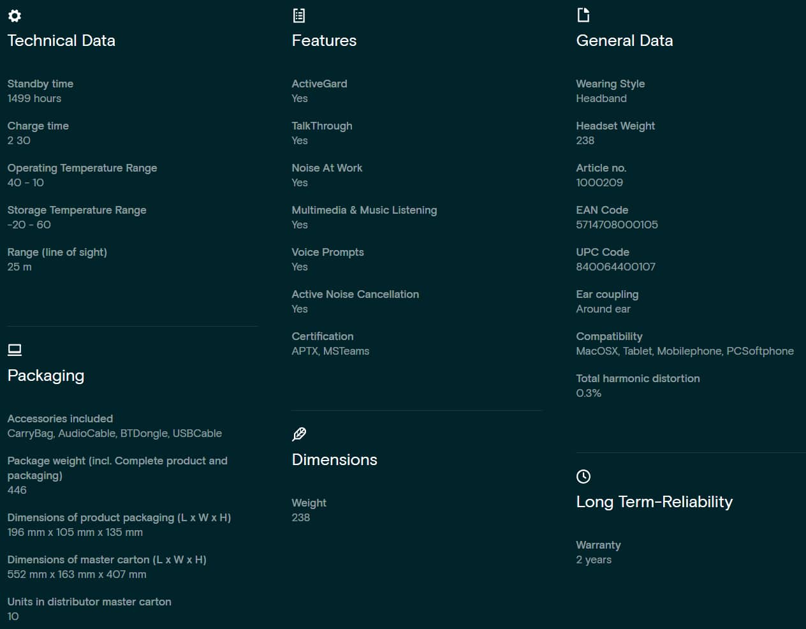The image size is (806, 629).
Task: Click the "1499 hours" value
Action: tap(34, 98)
